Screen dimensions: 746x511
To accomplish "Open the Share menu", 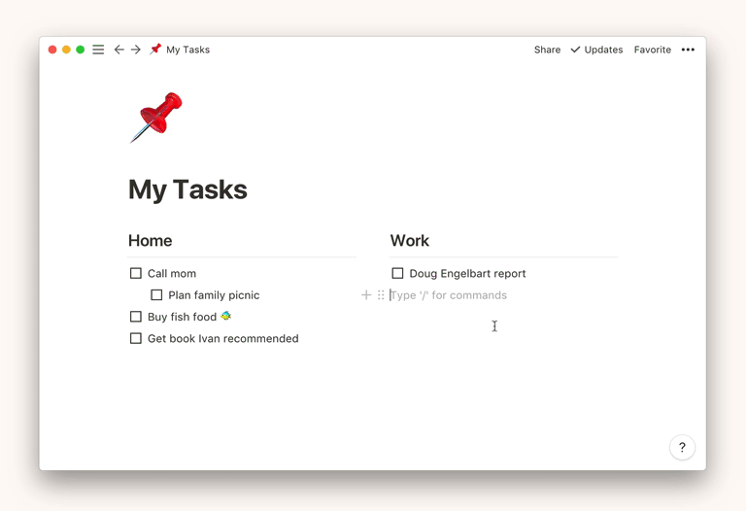I will click(x=547, y=50).
